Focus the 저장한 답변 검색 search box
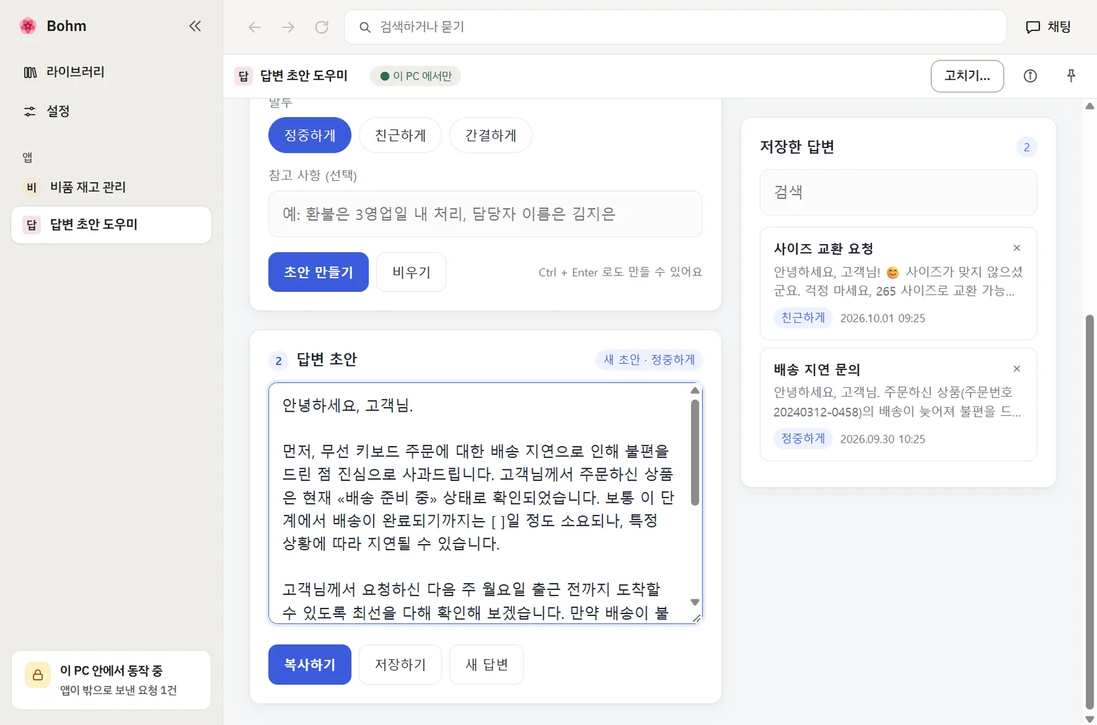This screenshot has height=725, width=1097. point(898,193)
